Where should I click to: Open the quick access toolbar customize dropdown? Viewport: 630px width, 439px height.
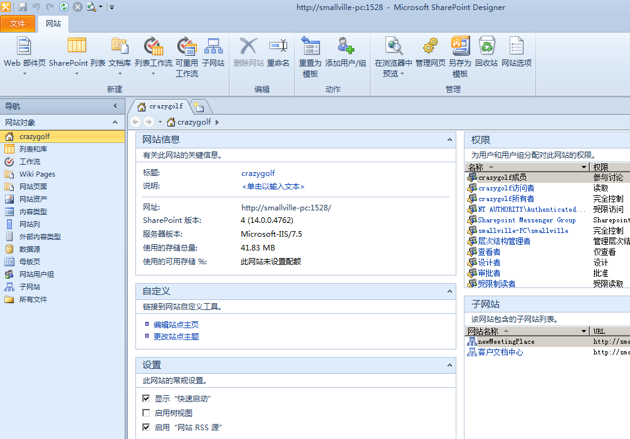[112, 8]
